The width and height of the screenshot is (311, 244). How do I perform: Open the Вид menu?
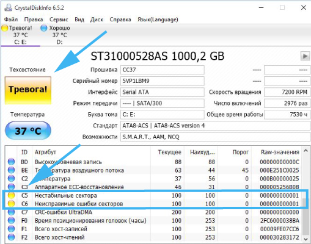[79, 20]
